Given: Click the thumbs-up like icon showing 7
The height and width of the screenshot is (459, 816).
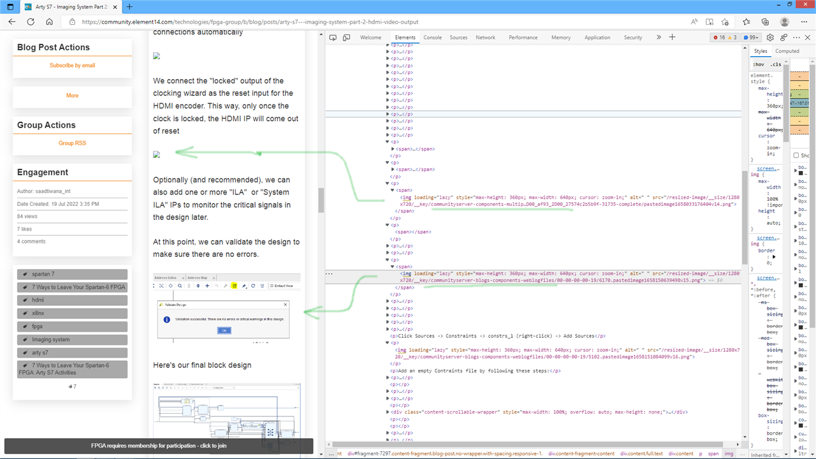Looking at the screenshot, I should (x=70, y=386).
